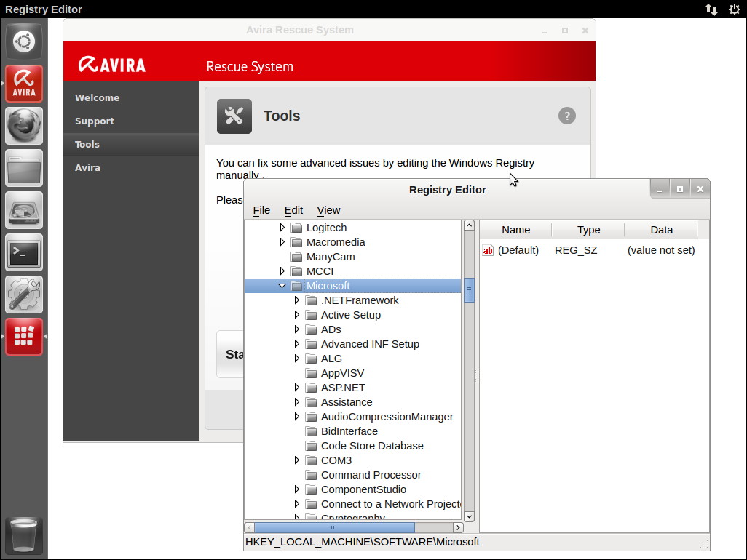Expand the ASP.NET key
Image resolution: width=747 pixels, height=560 pixels.
click(297, 388)
